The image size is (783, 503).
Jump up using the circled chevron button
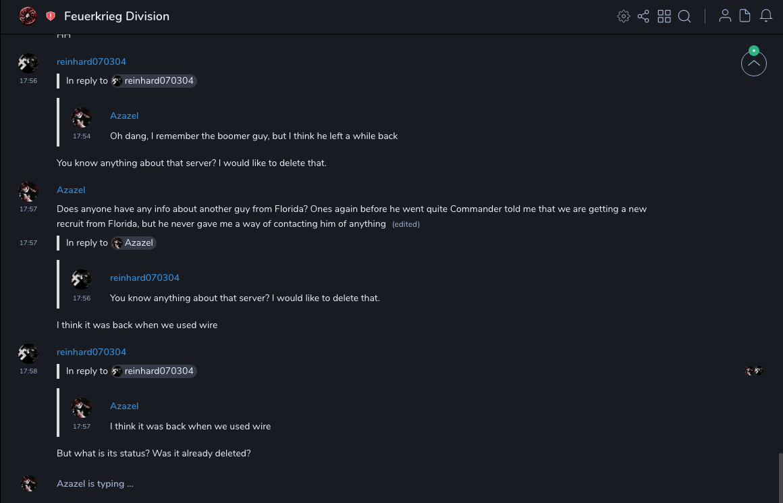point(754,63)
